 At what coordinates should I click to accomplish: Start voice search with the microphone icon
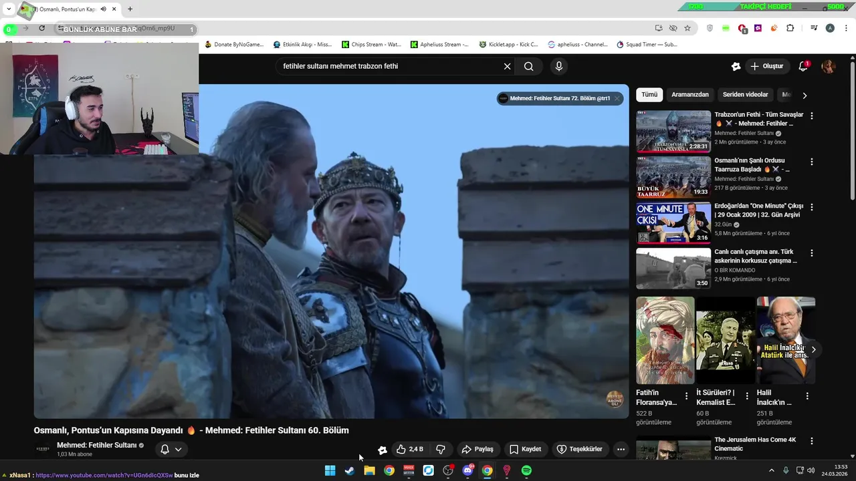[x=559, y=66]
